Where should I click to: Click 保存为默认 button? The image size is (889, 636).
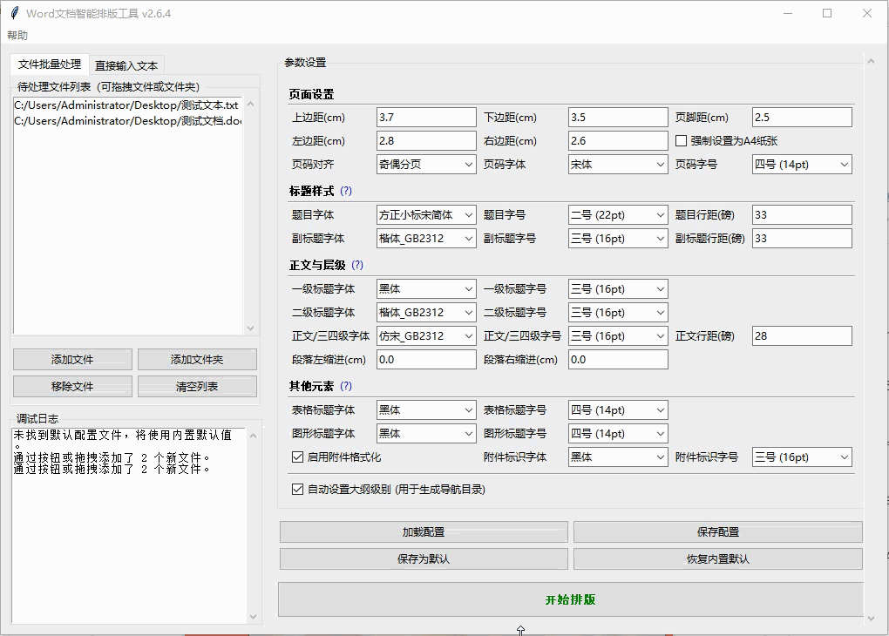click(x=424, y=559)
